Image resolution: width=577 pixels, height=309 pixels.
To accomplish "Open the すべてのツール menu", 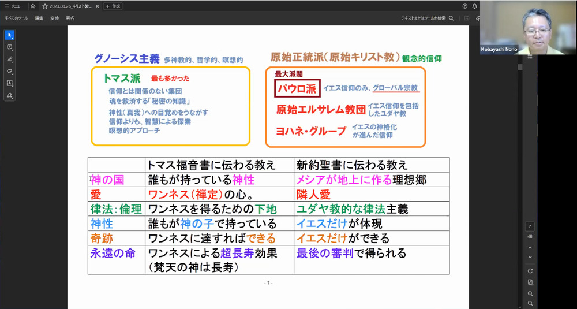I will [16, 18].
